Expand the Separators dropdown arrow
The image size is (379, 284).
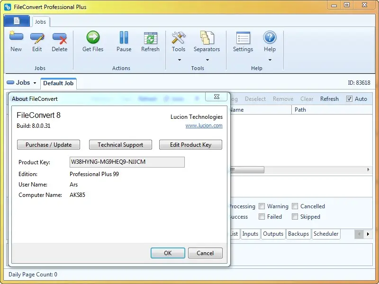[208, 60]
